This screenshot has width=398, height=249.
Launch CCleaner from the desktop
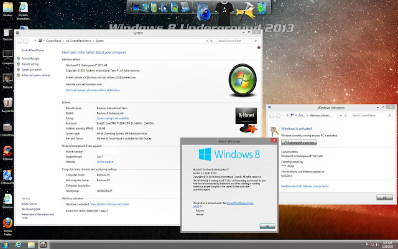(7, 153)
